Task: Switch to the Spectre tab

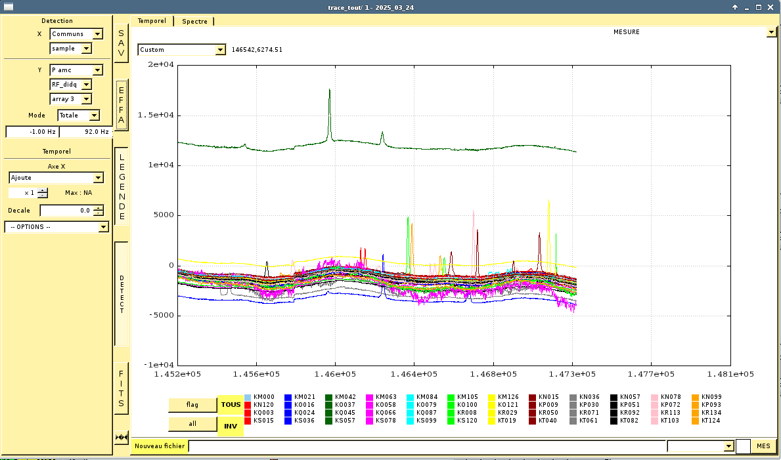Action: click(194, 21)
